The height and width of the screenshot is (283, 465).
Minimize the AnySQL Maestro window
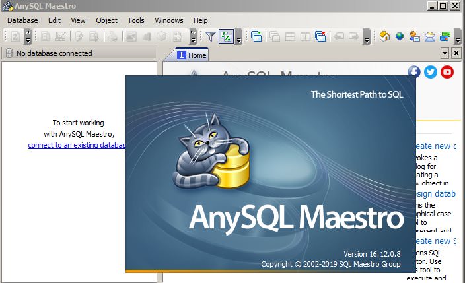[433, 6]
